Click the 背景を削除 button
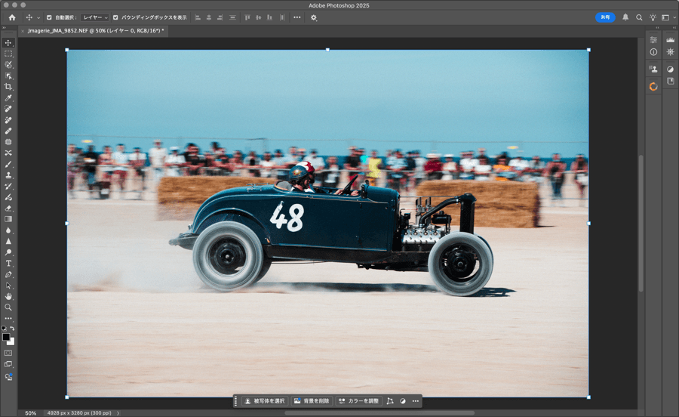This screenshot has width=679, height=417. pyautogui.click(x=312, y=401)
